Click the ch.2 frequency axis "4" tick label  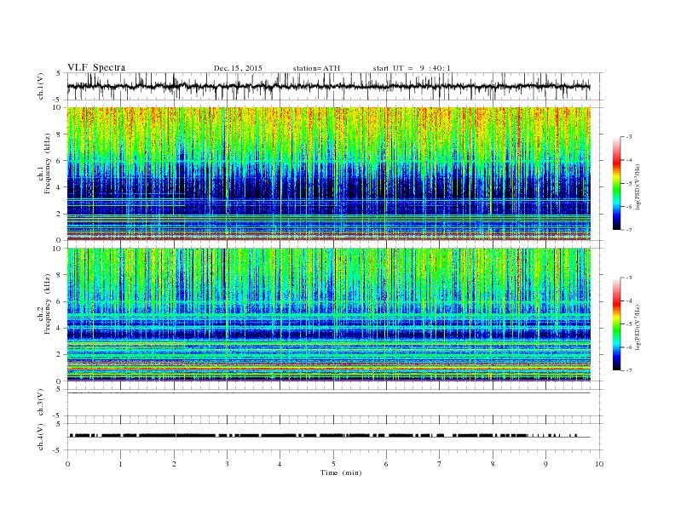[60, 328]
